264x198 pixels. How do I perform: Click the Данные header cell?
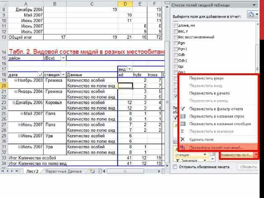[92, 75]
